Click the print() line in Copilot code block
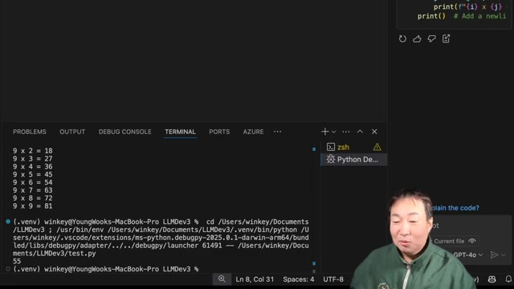Viewport: 514px width, 289px height. tap(462, 16)
